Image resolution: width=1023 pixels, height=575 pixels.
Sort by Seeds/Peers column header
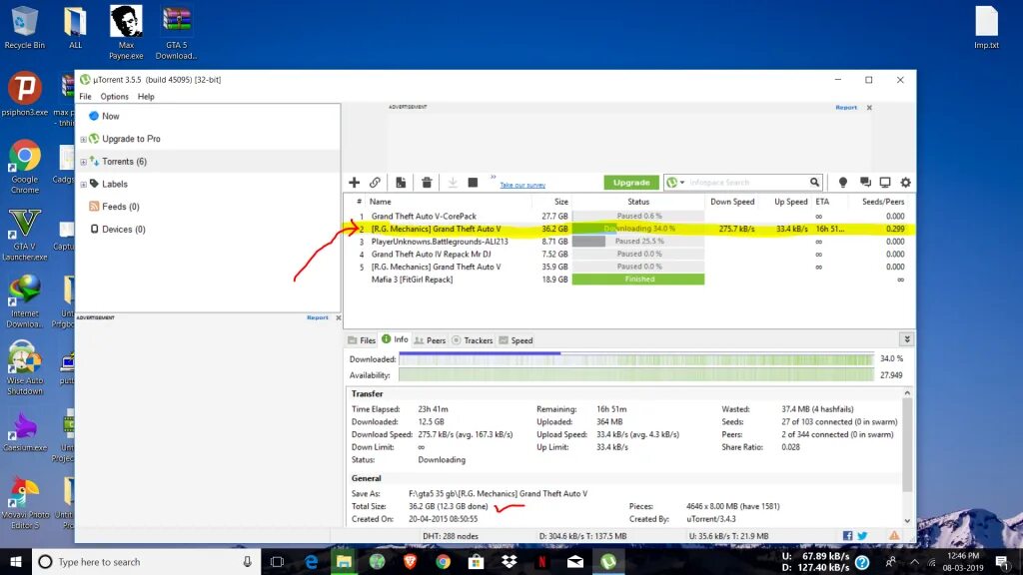pyautogui.click(x=883, y=202)
